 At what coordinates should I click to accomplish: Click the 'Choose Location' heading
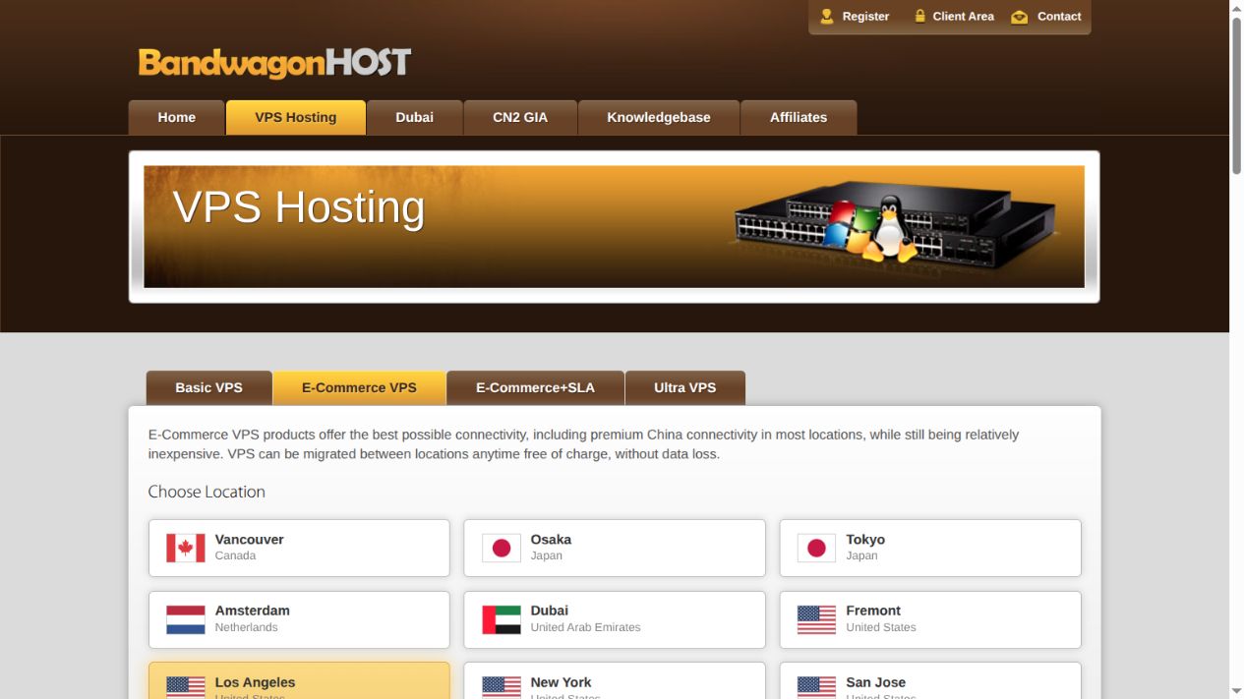pyautogui.click(x=207, y=492)
